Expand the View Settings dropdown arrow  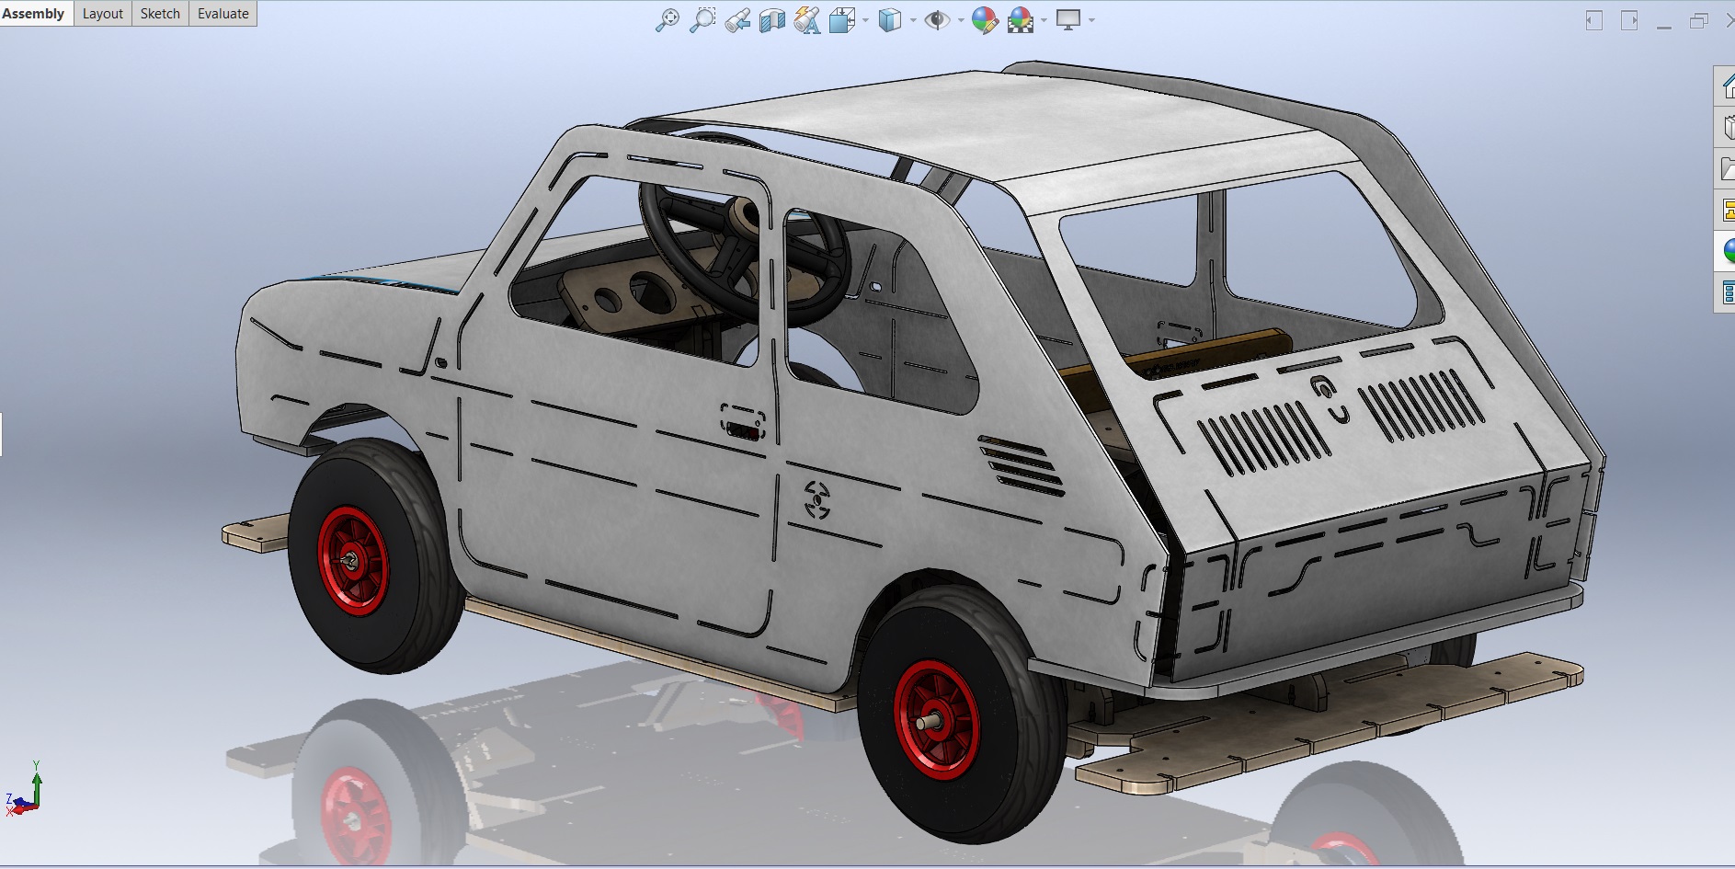click(1091, 20)
